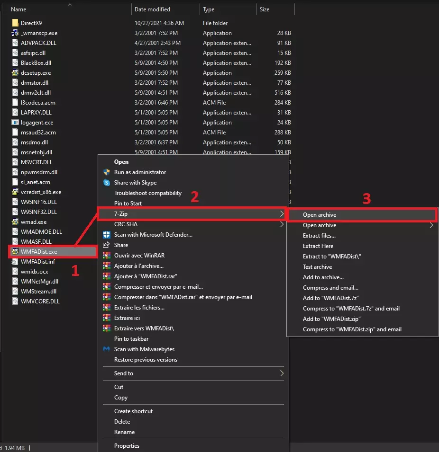Viewport: 439px width, 452px height.
Task: Select Cut from context menu
Action: 119,387
